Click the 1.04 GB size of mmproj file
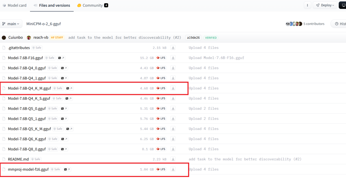Viewport: 346px width, 179px height. point(147,169)
